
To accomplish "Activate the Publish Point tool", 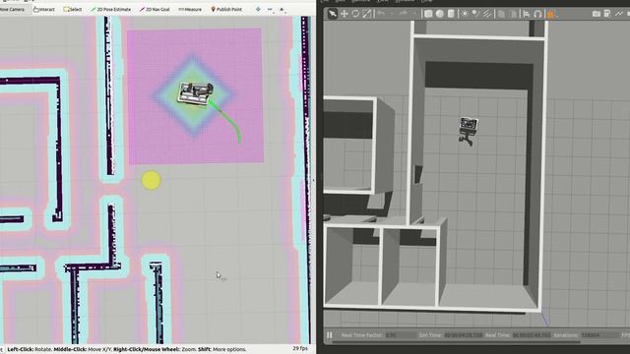I will [x=226, y=9].
